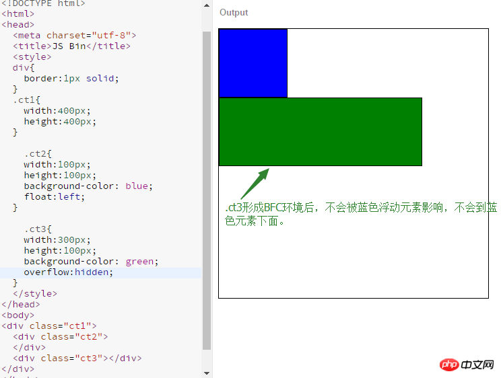This screenshot has width=501, height=378.
Task: Click the closing head tag line
Action: point(21,305)
